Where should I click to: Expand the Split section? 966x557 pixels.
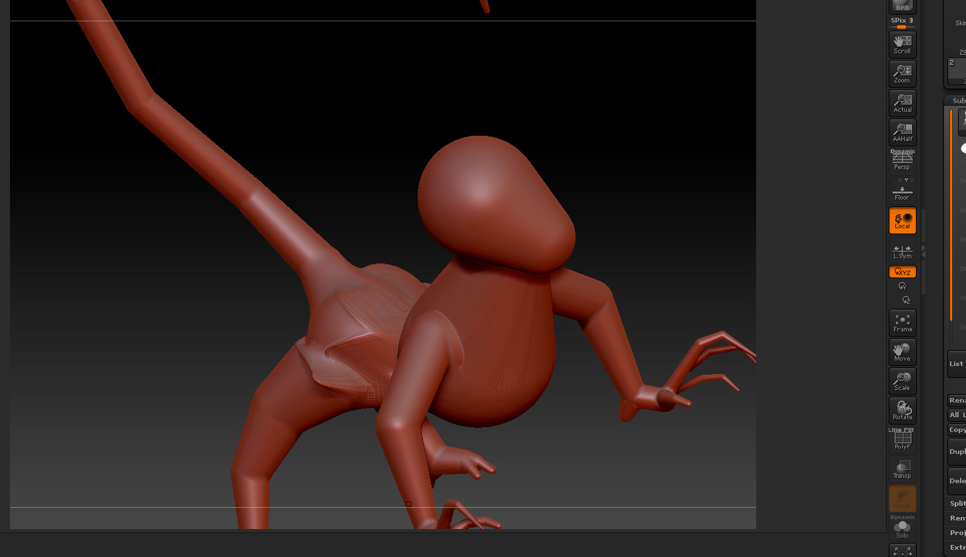click(x=957, y=504)
